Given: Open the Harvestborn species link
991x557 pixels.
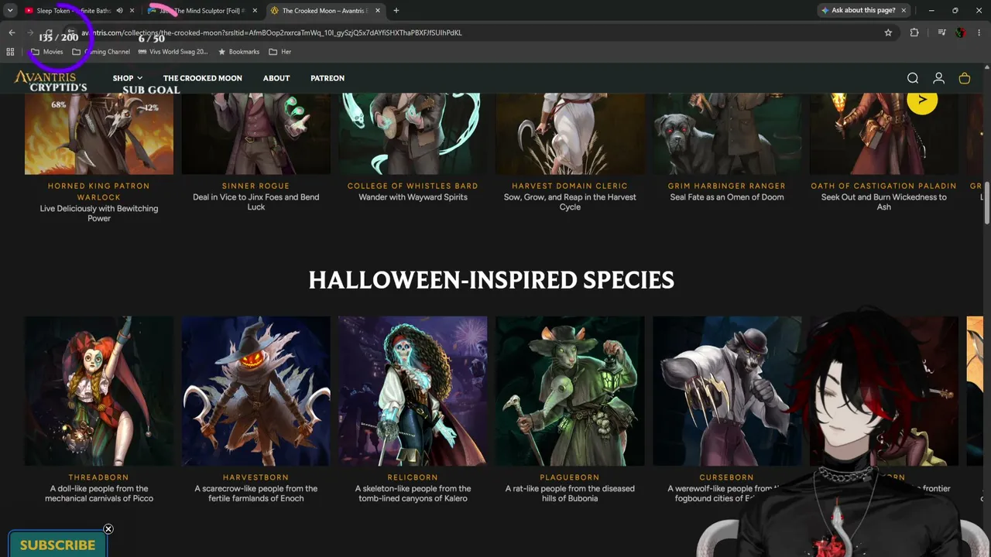Looking at the screenshot, I should (x=255, y=477).
